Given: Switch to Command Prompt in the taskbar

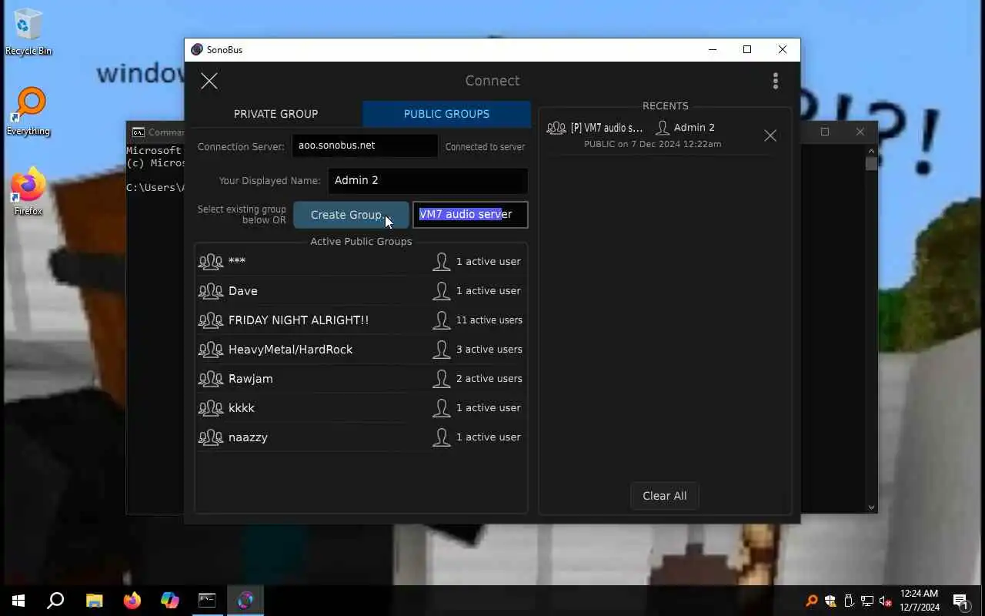Looking at the screenshot, I should click(208, 601).
